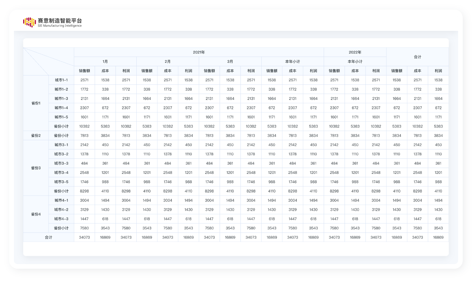This screenshot has height=282, width=476.
Task: Click the 城市3-4 row label
Action: point(61,173)
